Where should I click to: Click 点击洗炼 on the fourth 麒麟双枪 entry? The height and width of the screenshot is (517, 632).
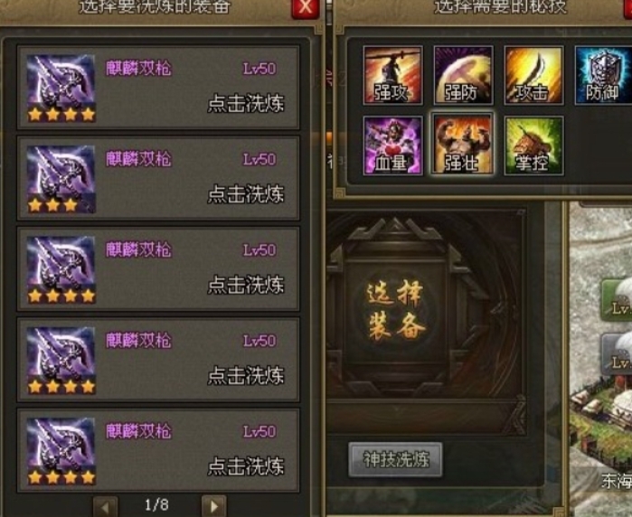click(246, 376)
